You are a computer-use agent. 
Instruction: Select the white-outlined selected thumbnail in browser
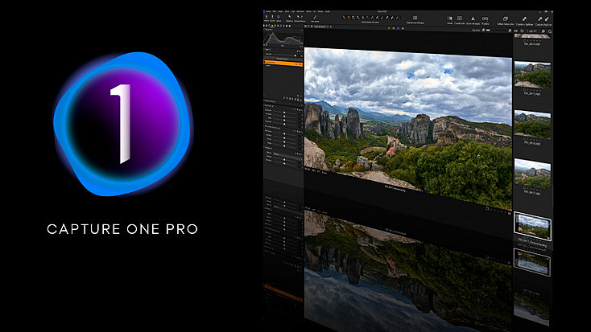pos(532,226)
